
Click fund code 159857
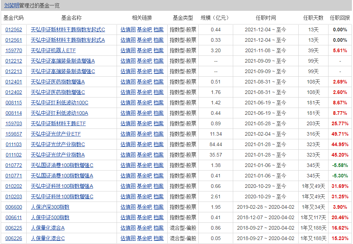click(x=14, y=134)
